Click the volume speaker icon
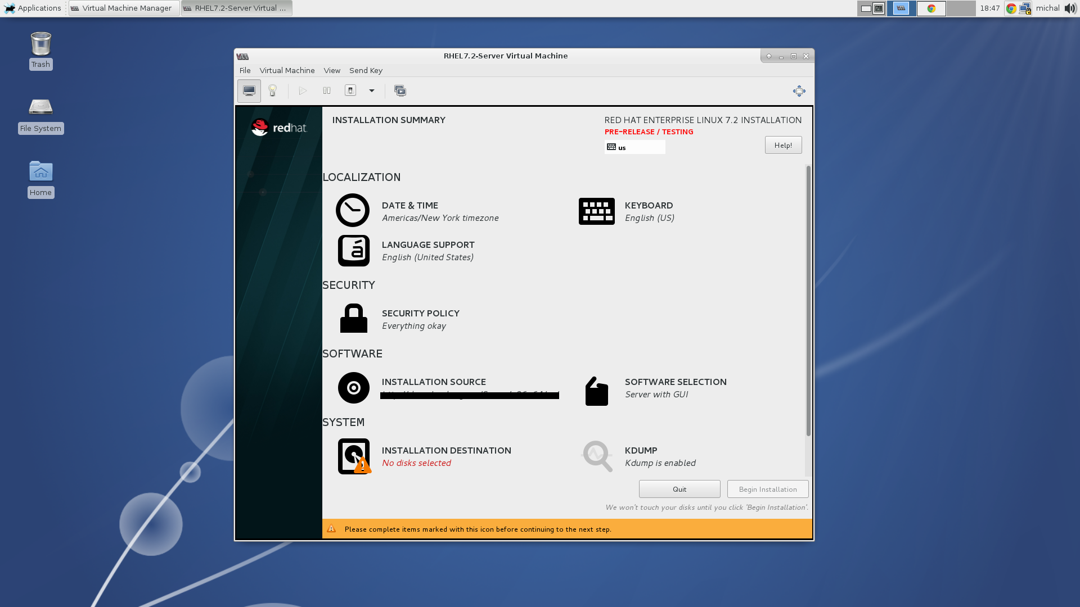The height and width of the screenshot is (607, 1080). tap(1070, 8)
